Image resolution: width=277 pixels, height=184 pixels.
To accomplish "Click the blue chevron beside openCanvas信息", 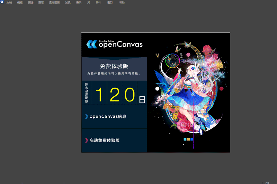I will point(87,117).
